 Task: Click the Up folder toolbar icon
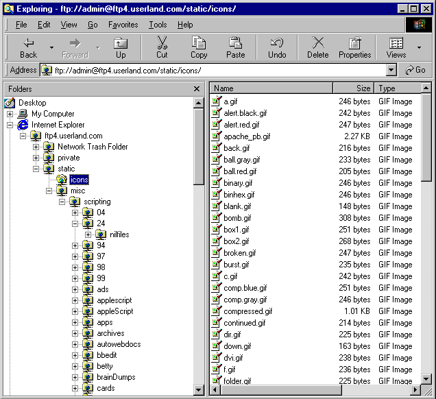[121, 43]
